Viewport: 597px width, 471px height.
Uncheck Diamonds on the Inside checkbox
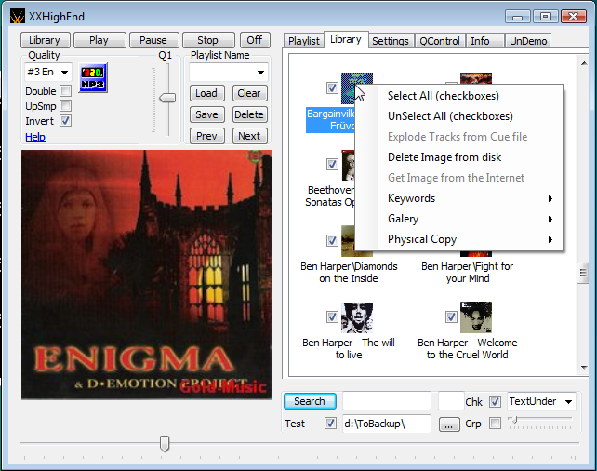[332, 240]
